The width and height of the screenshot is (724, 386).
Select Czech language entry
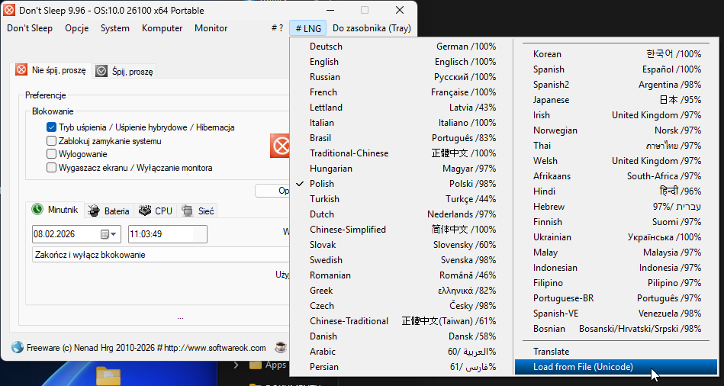(401, 306)
